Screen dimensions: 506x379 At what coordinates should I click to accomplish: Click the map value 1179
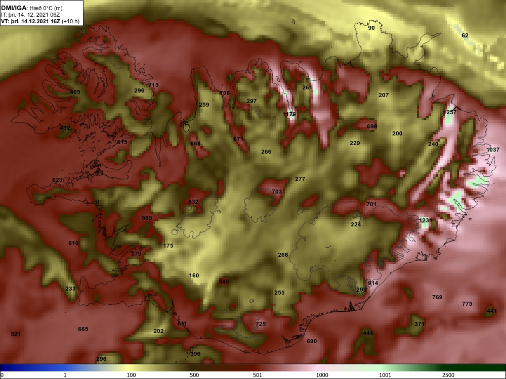click(289, 114)
